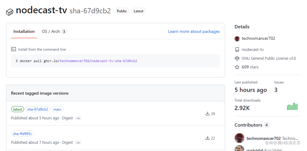Image resolution: width=307 pixels, height=151 pixels.
Task: Click the download icon showing 22 downloads
Action: [207, 138]
